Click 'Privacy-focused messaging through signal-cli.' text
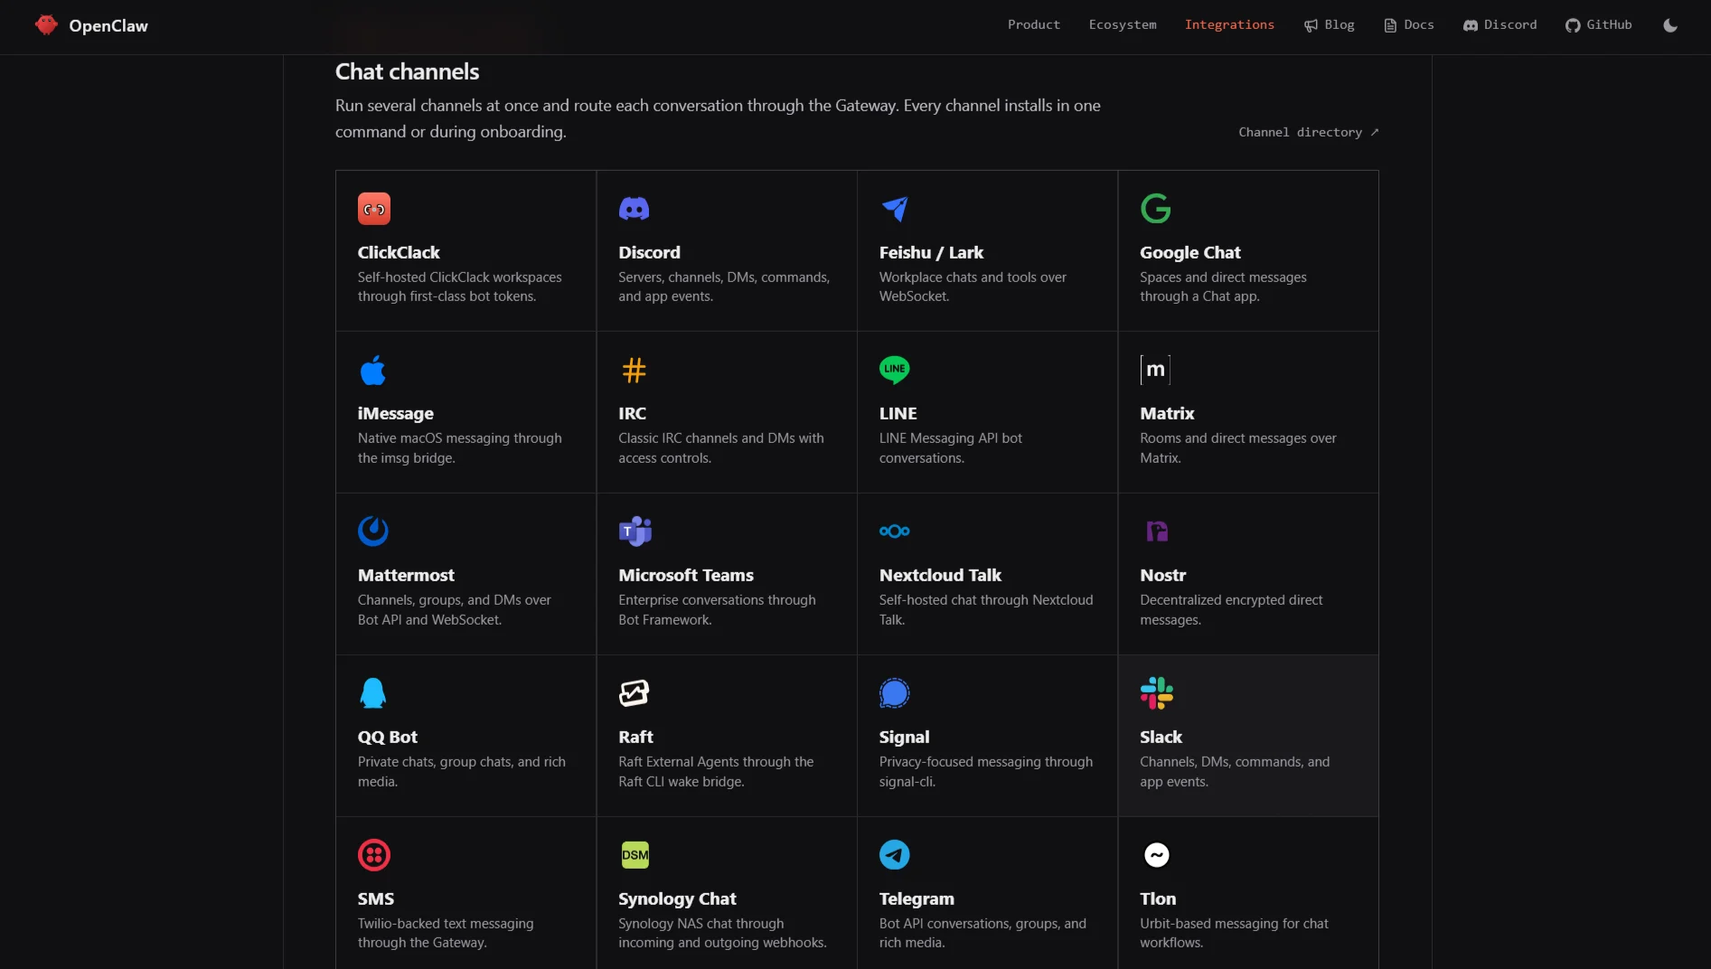 [986, 772]
